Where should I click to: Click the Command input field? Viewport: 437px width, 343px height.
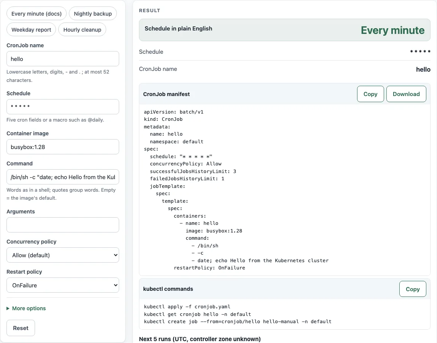coord(63,177)
